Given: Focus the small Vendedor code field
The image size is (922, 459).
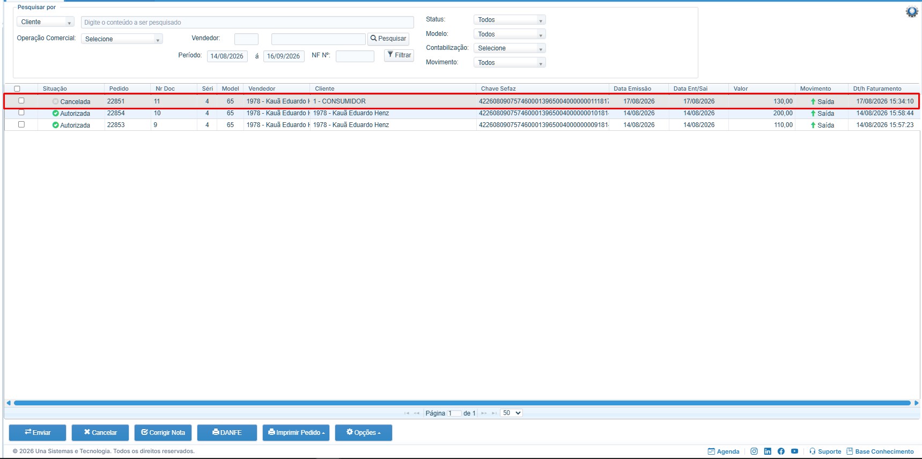Looking at the screenshot, I should pos(246,39).
